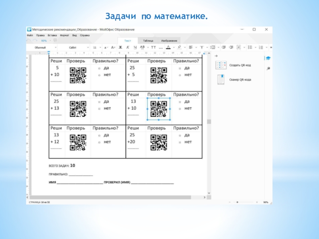Apply text highlight marker icon

pos(179,47)
